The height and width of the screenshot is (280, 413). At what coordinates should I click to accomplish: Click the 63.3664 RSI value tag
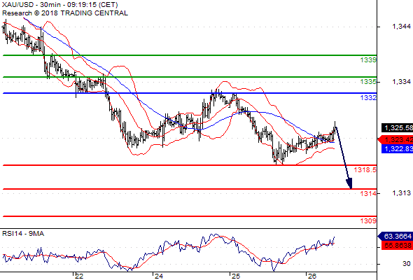point(395,236)
